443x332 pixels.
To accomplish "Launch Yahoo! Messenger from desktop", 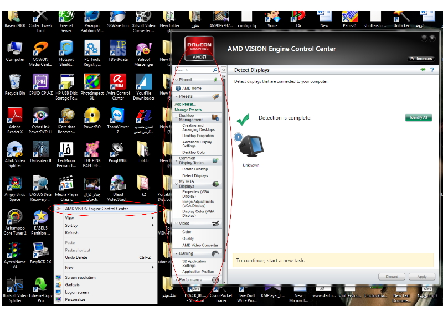I will click(143, 54).
